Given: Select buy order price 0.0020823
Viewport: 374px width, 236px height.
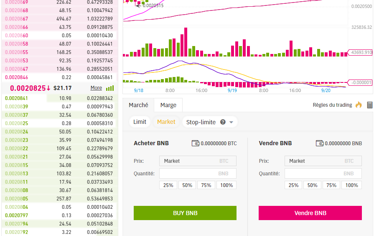Looking at the screenshot, I should (x=16, y=140).
